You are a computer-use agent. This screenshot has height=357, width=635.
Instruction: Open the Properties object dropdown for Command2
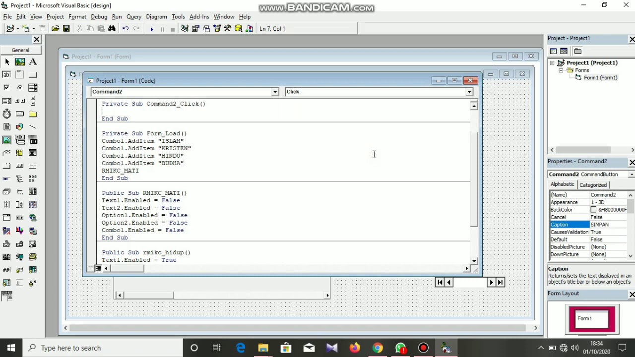point(631,175)
